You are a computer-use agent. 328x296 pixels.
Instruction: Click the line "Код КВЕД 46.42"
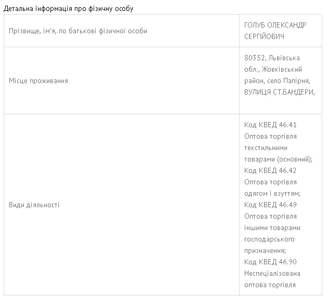coord(270,171)
